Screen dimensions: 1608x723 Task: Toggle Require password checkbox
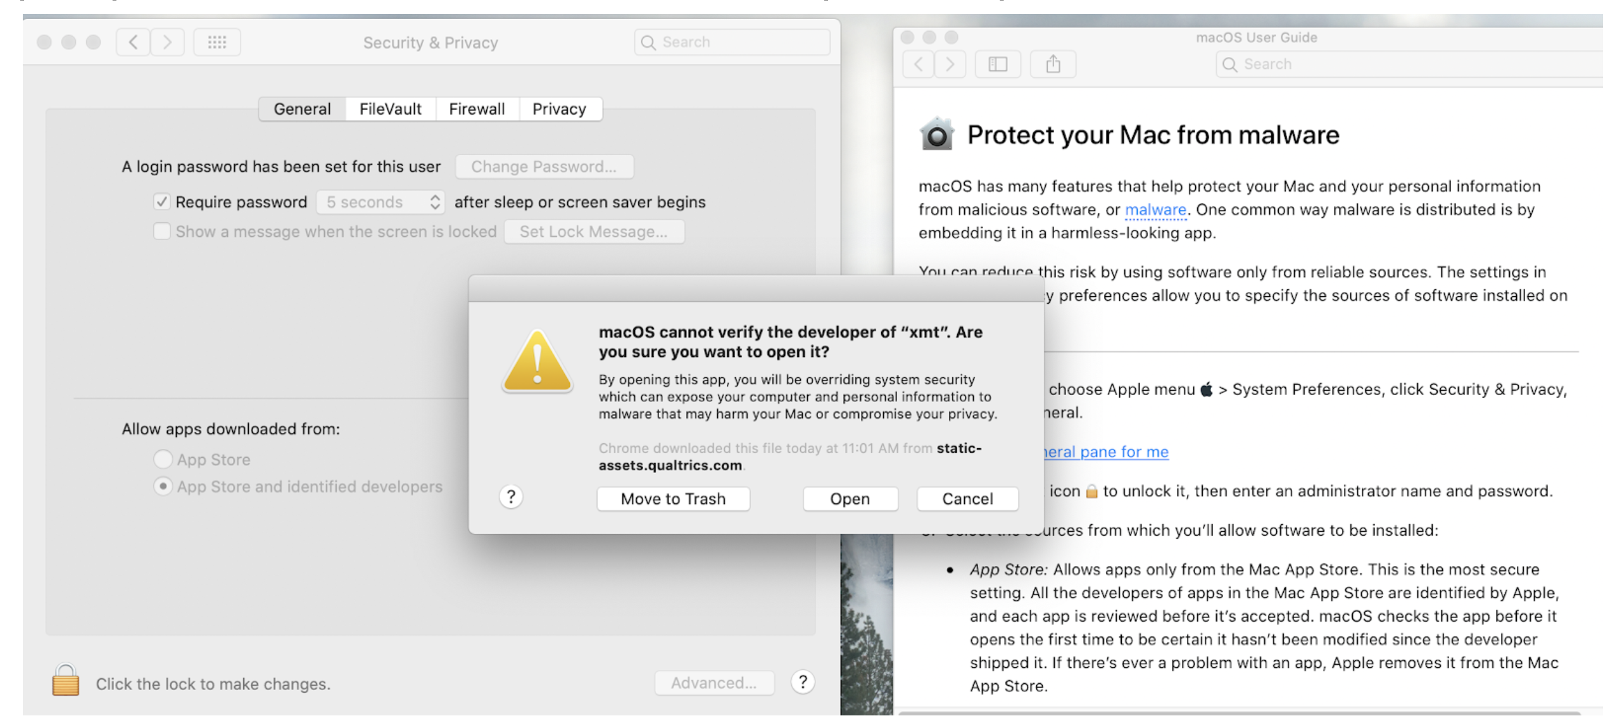pos(162,202)
